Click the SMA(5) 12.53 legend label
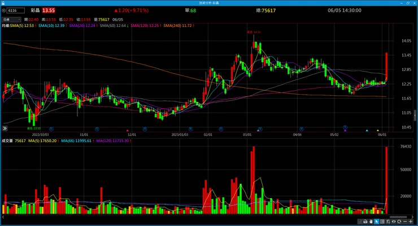Viewport: 418px width, 226px height. coord(22,25)
